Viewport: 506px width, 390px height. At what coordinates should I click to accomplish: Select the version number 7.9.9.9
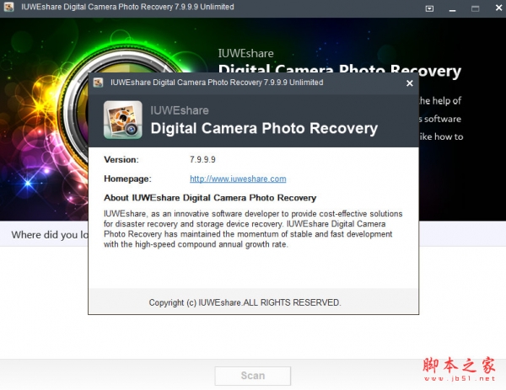click(x=202, y=159)
